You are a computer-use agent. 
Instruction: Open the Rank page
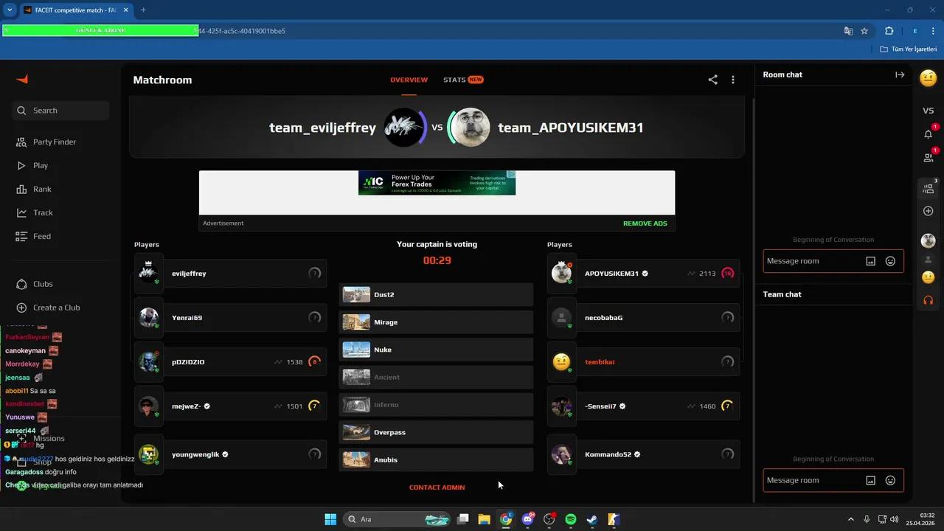pos(42,189)
